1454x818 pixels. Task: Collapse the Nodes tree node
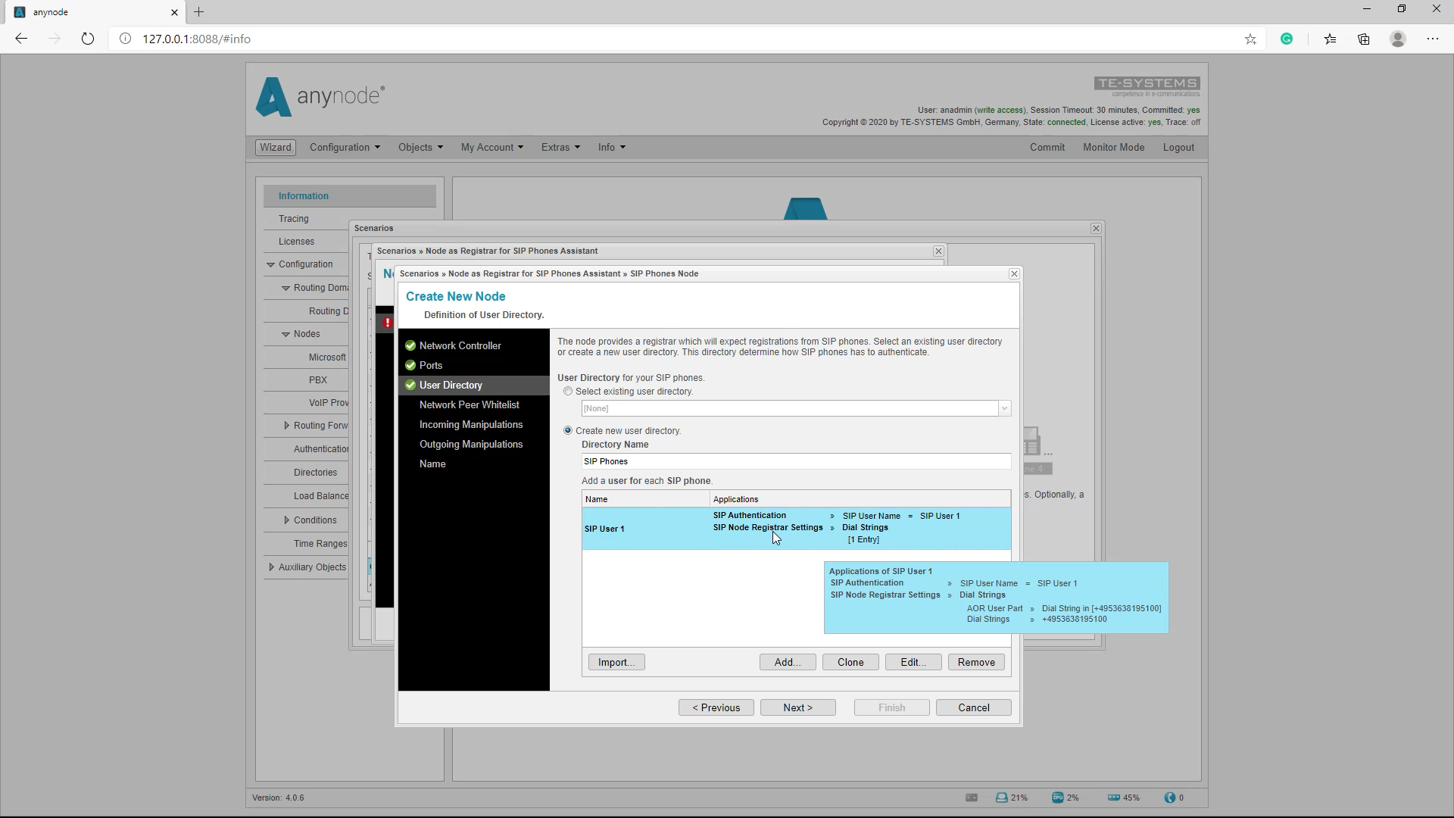click(285, 334)
